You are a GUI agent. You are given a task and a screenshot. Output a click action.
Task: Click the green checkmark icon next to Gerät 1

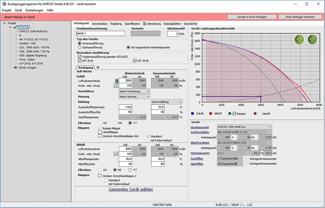pos(15,27)
